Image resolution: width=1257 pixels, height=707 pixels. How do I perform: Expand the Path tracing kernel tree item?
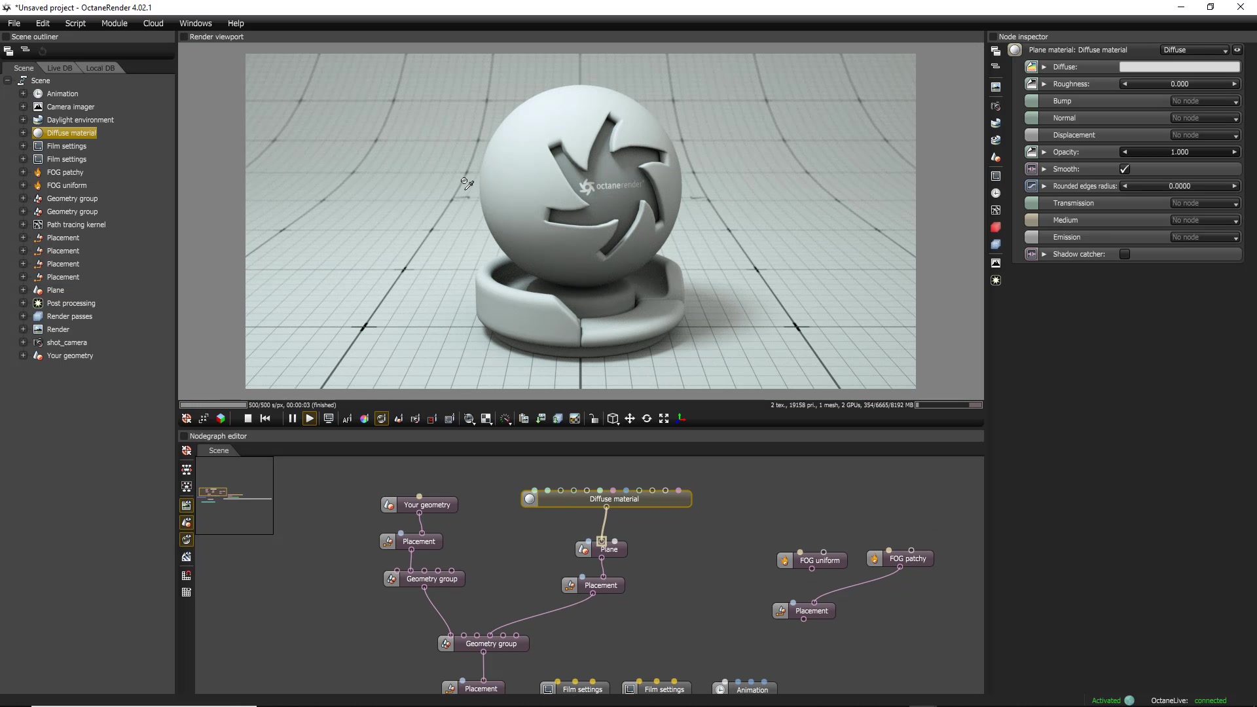coord(23,225)
